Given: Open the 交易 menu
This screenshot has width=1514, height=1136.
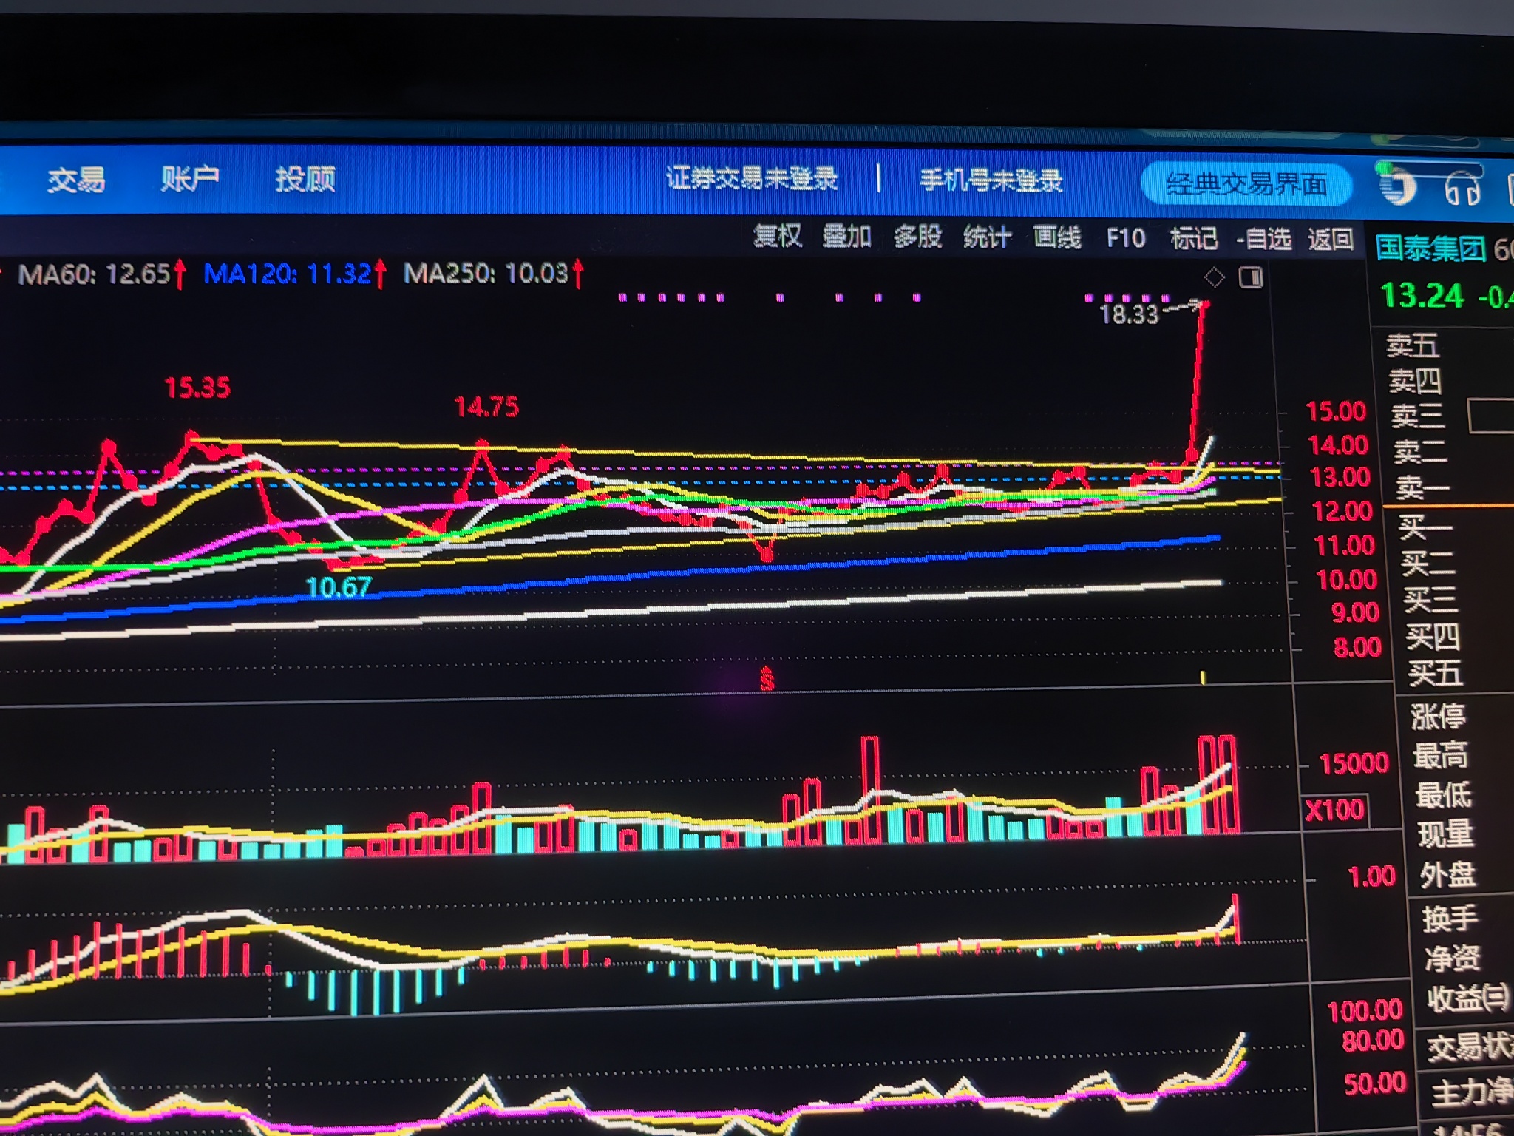Looking at the screenshot, I should (x=76, y=180).
